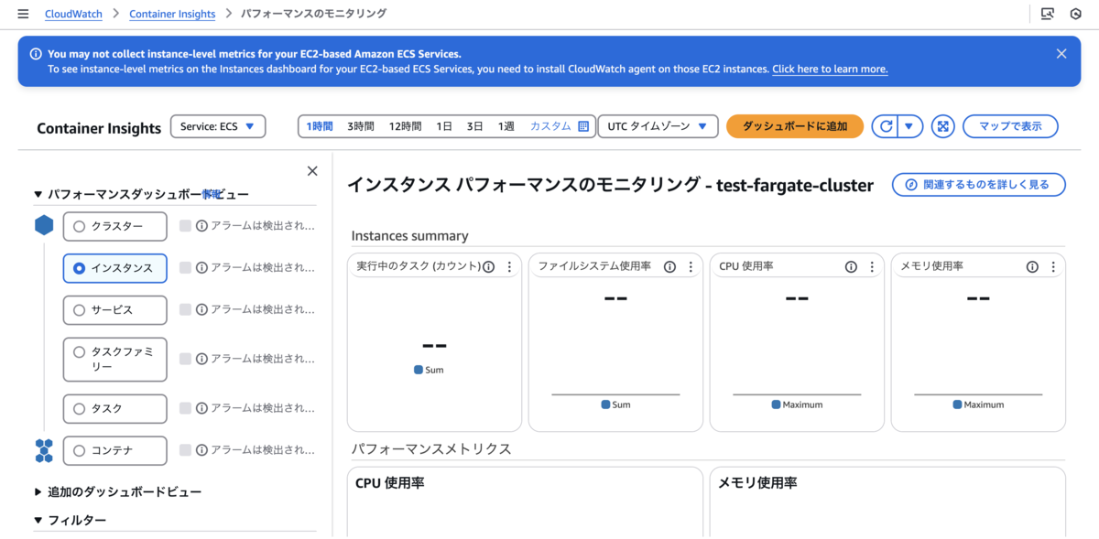Toggle the alarm checkbox in クラスター row

pyautogui.click(x=186, y=226)
